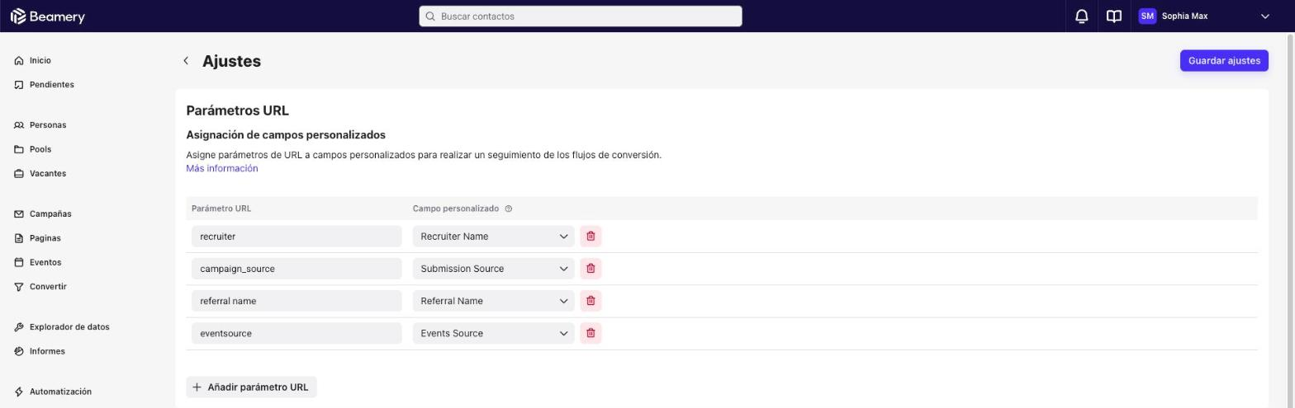The height and width of the screenshot is (408, 1295).
Task: Click the SM user avatar
Action: click(x=1146, y=16)
